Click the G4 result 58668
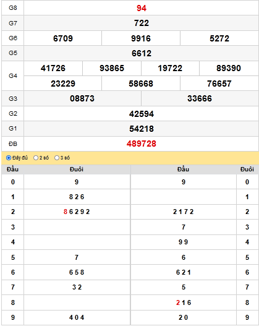Screen dimensions: 259x326 pos(141,84)
